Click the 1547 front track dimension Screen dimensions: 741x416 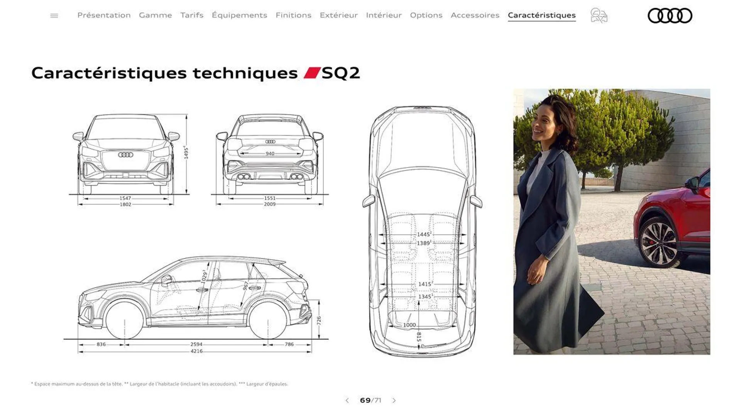[125, 198]
